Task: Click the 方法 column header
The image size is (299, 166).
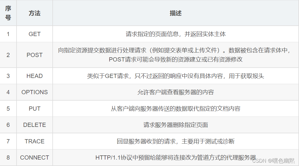Action: pyautogui.click(x=34, y=13)
